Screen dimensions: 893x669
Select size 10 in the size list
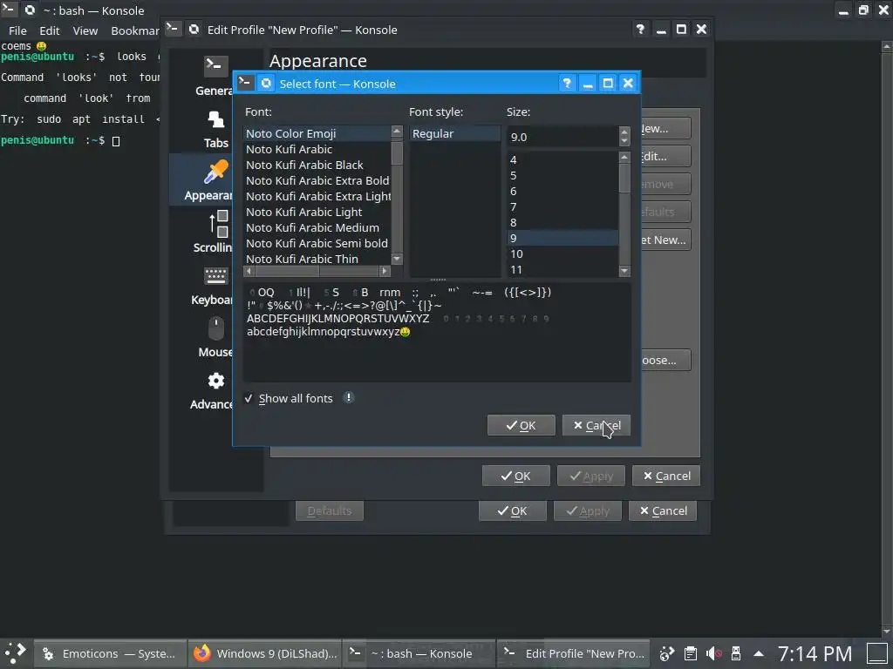click(x=562, y=253)
